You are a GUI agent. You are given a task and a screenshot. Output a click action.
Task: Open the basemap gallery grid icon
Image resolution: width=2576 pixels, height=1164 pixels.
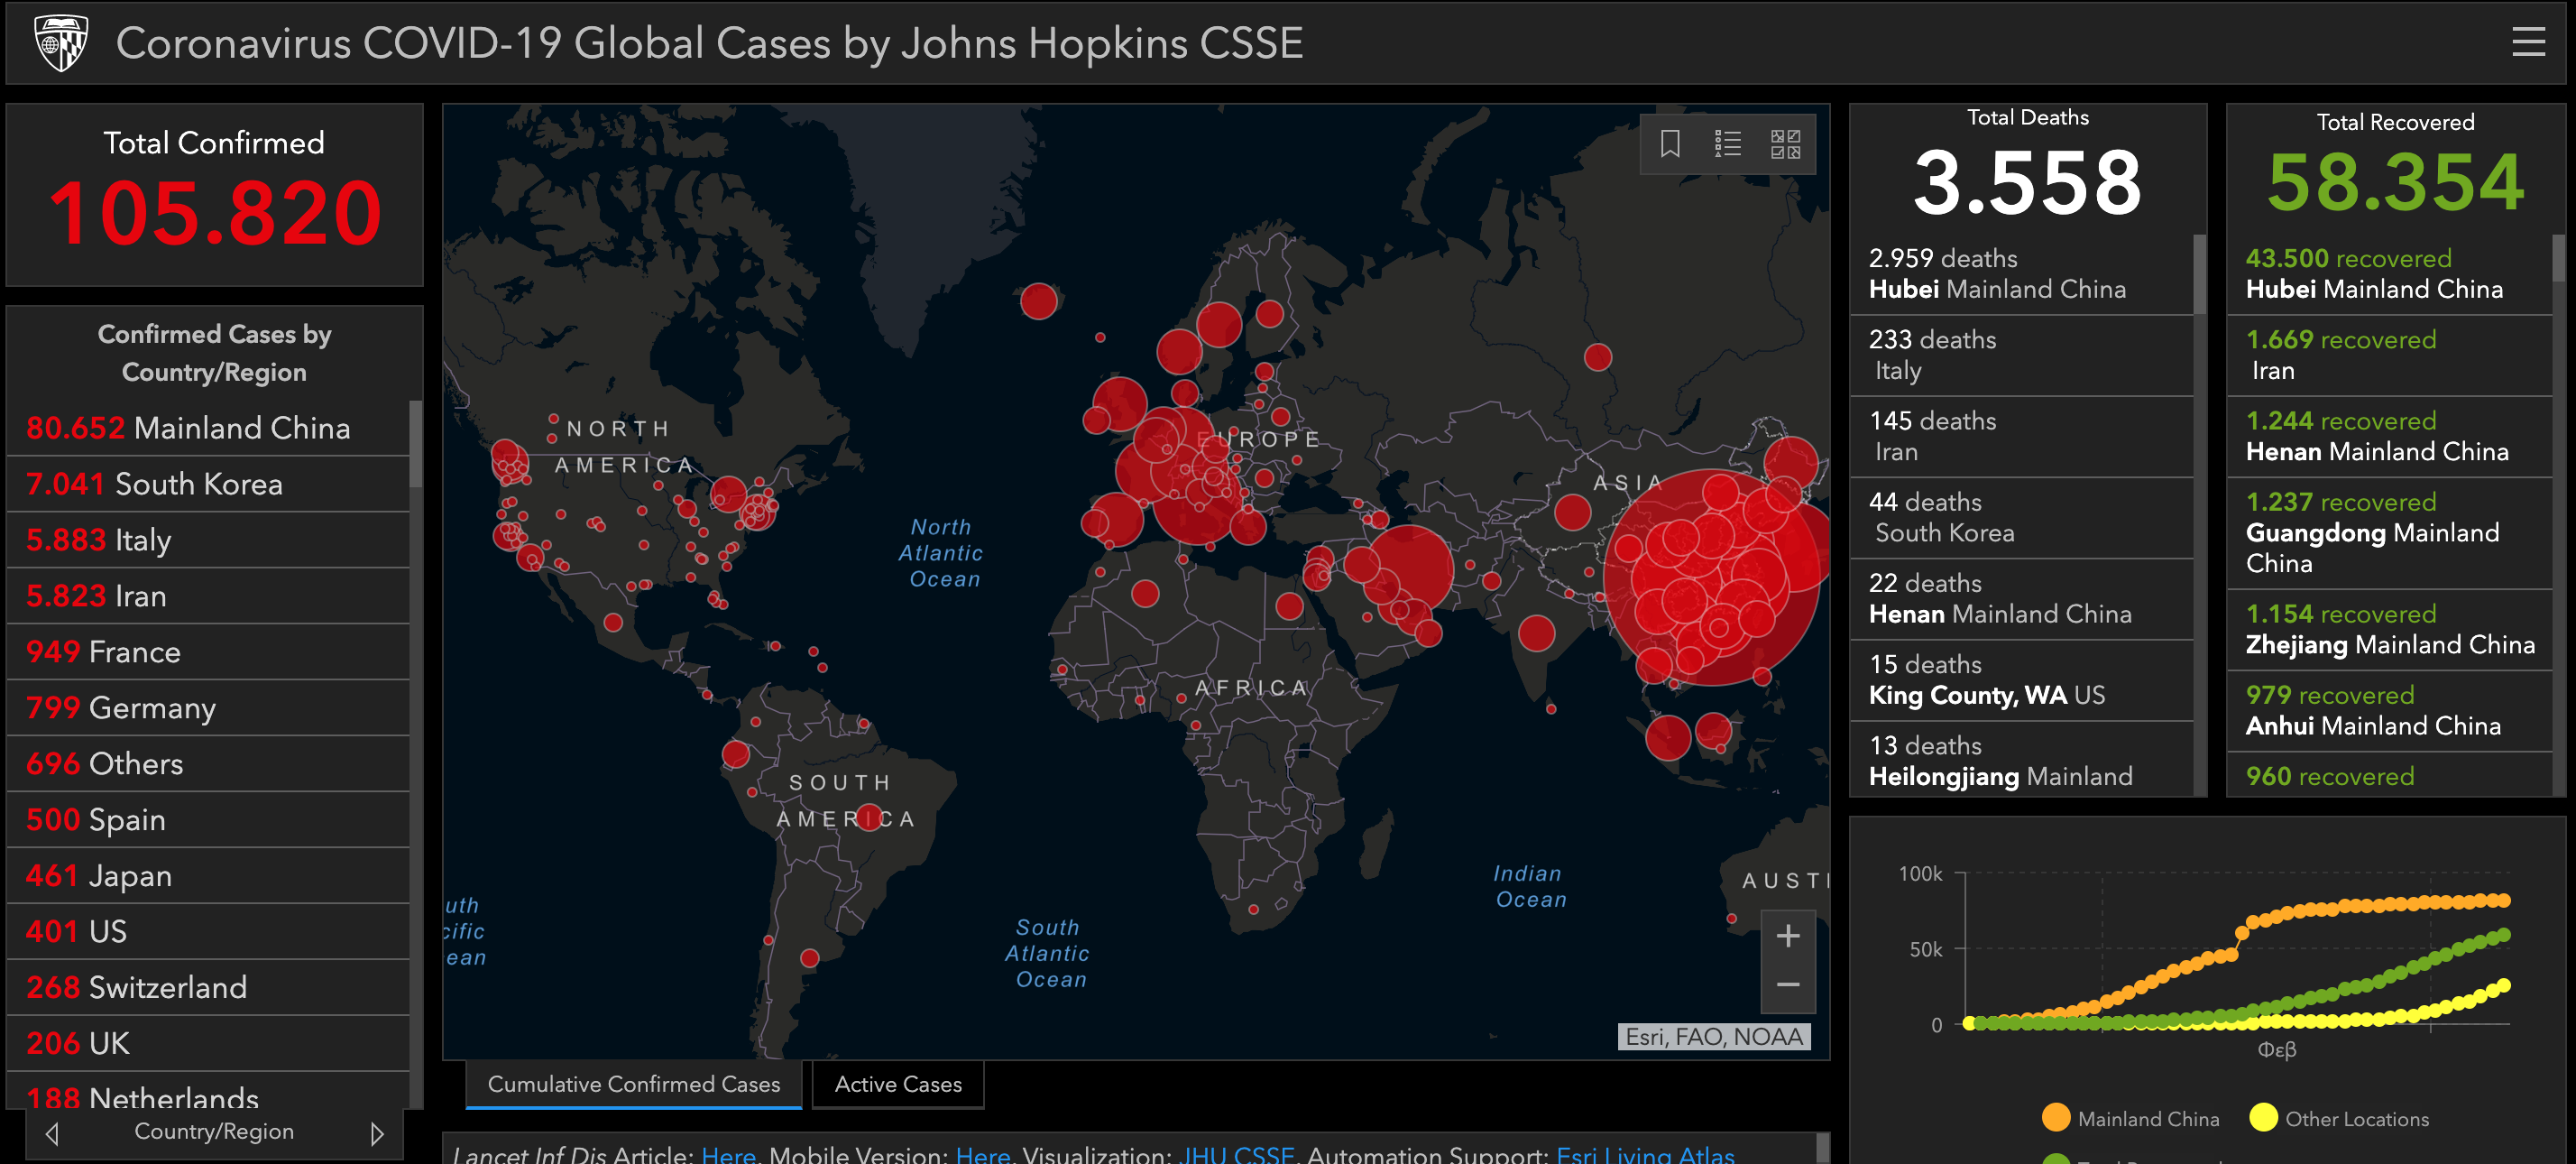(x=1785, y=144)
